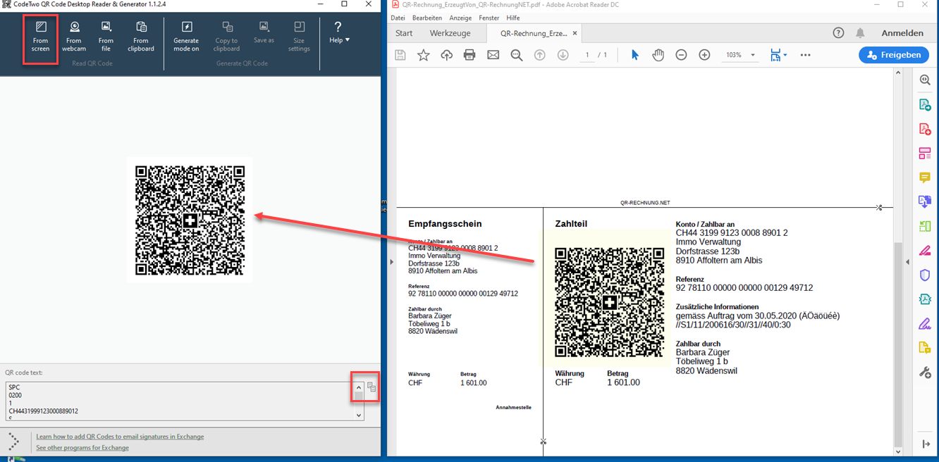Click From screen in CodeTwo reader
The height and width of the screenshot is (462, 939).
pyautogui.click(x=41, y=37)
